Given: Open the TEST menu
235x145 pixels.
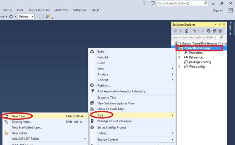Looking at the screenshot, I should 20,10.
